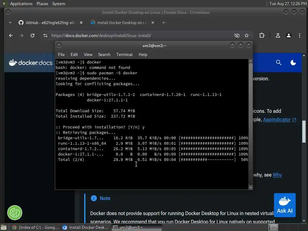The height and width of the screenshot is (231, 308).
Task: Open the Chromium three-dot menu
Action: coord(299,35)
